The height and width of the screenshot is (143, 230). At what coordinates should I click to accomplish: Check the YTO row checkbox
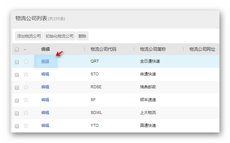[17, 126]
